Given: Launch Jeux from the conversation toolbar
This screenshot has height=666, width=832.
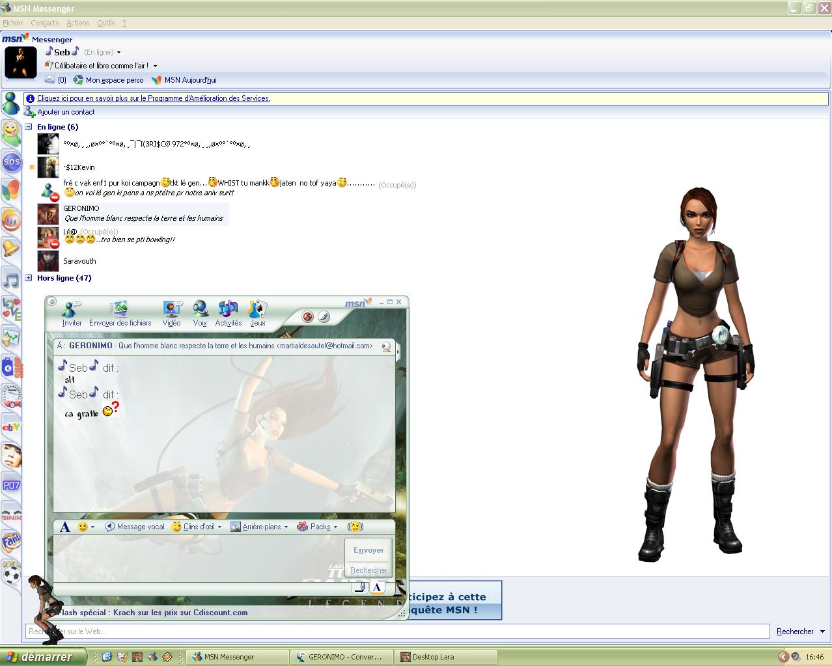Looking at the screenshot, I should [258, 313].
